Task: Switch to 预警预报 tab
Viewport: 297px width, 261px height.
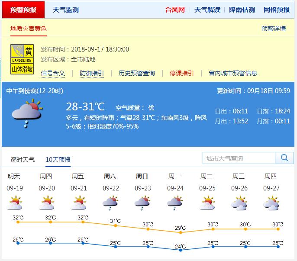Action: point(23,10)
